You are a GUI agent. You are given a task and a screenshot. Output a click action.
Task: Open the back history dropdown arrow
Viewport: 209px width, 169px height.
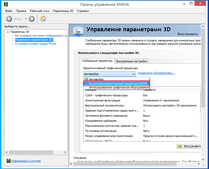[26, 19]
